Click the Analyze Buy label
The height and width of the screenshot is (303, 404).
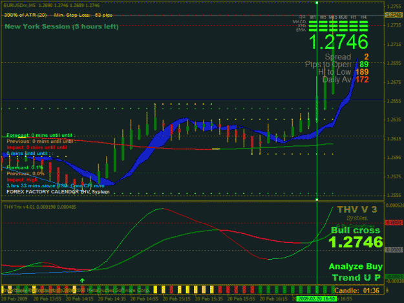click(x=356, y=266)
